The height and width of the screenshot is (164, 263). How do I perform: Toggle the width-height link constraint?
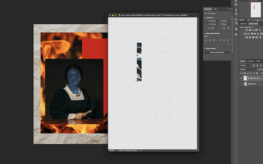coord(206,22)
